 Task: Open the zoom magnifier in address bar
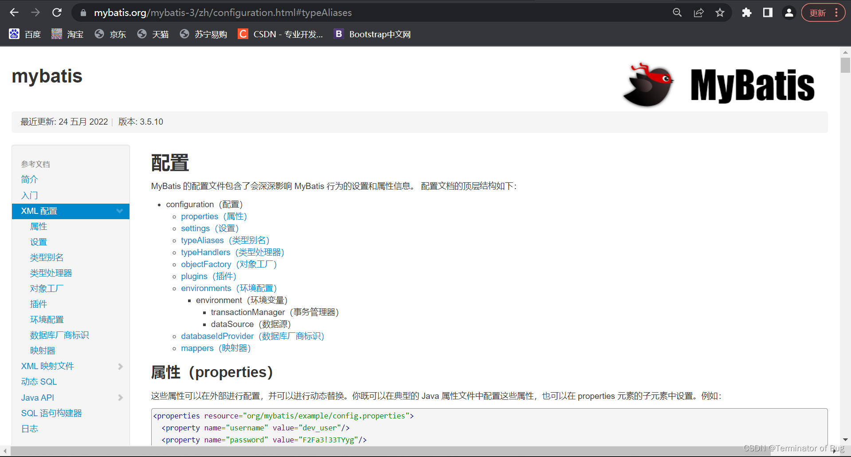pos(677,12)
